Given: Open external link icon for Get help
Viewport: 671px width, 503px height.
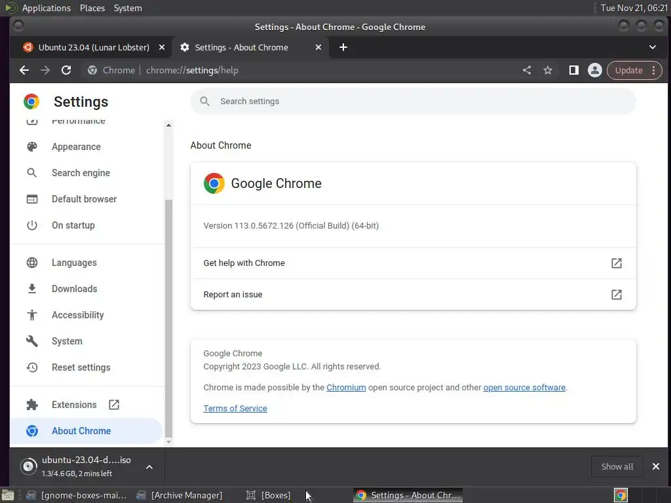Looking at the screenshot, I should pos(616,263).
